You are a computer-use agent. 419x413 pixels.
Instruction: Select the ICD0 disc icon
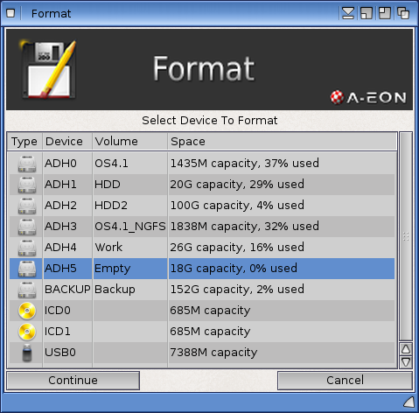[x=27, y=311]
